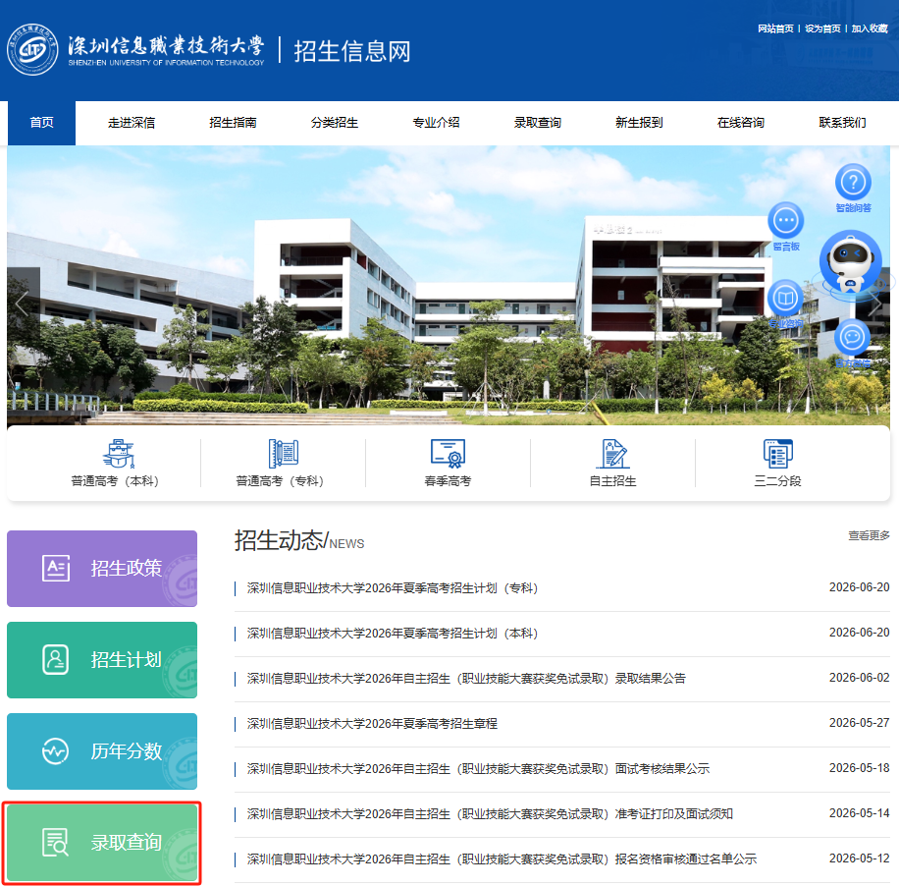
Task: Click 查看更多 beside news heading
Action: pos(870,535)
